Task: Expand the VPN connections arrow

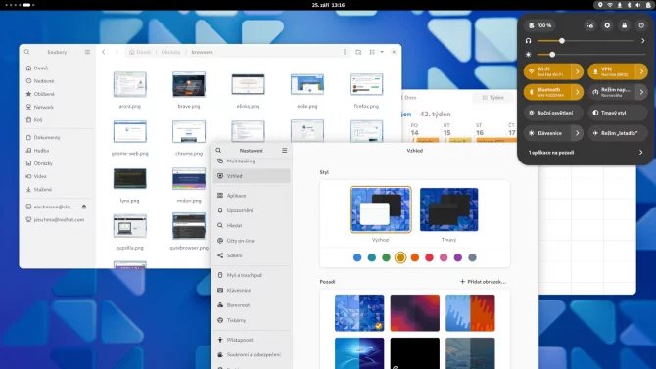Action: click(641, 71)
